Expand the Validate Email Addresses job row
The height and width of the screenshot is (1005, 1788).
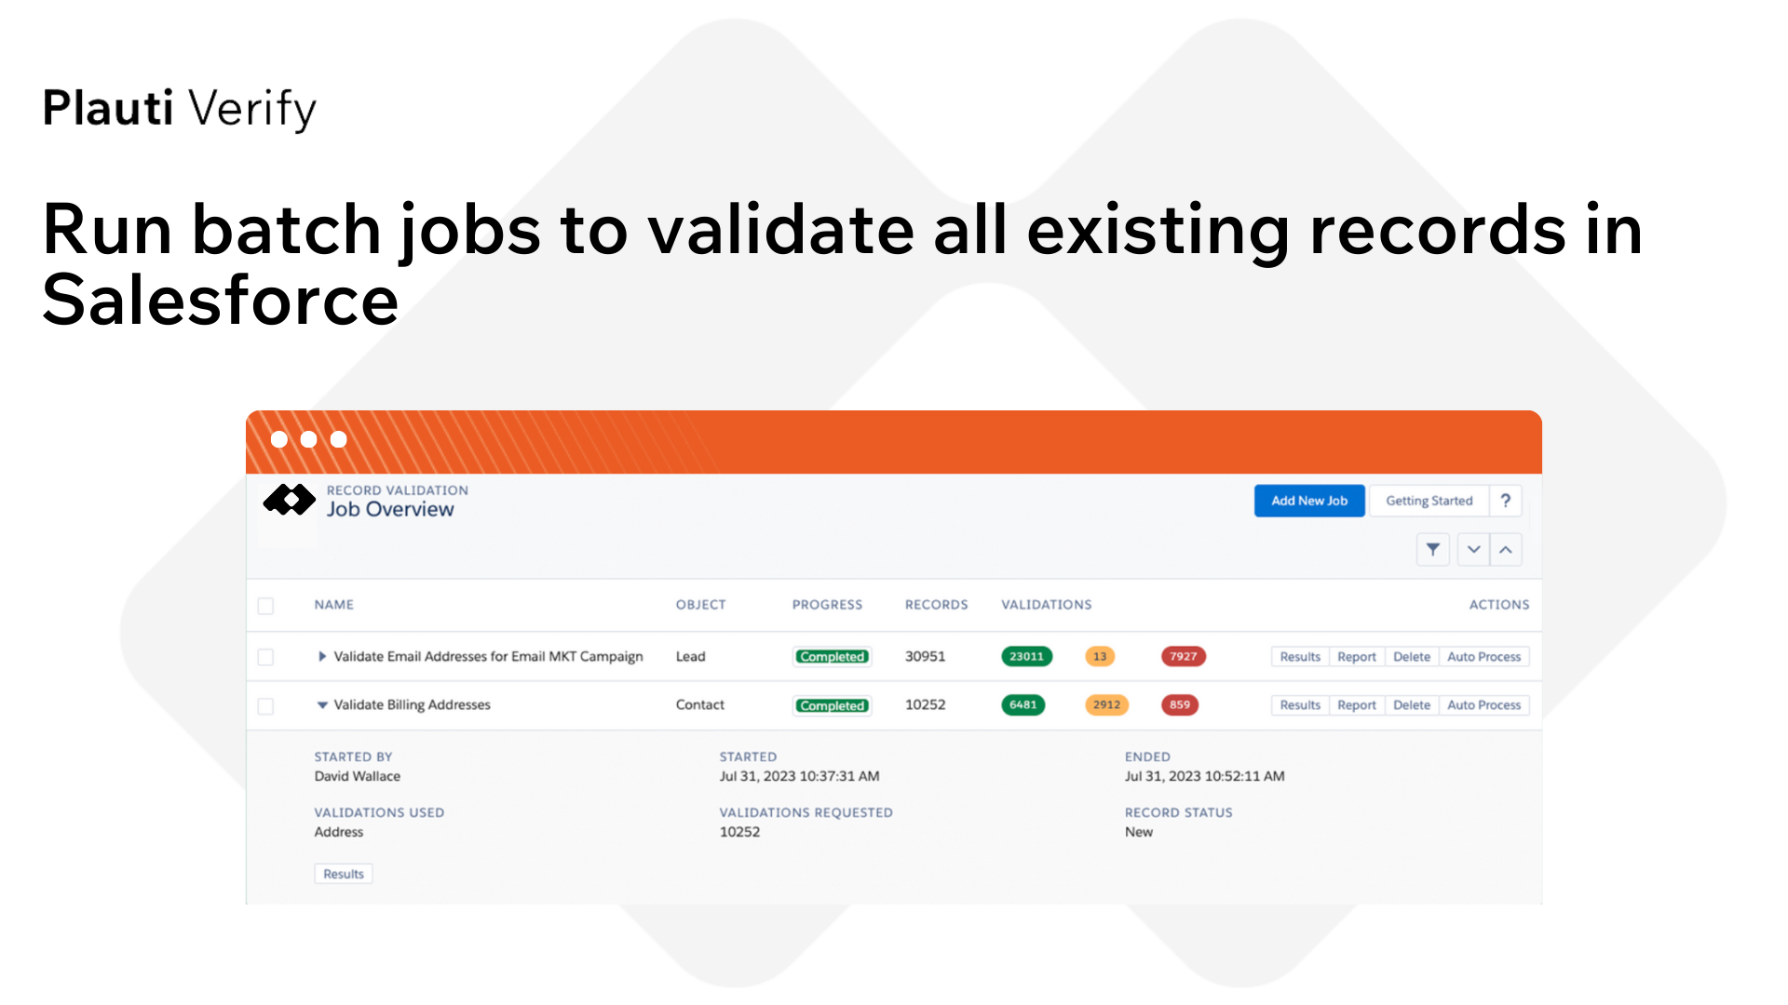(322, 656)
